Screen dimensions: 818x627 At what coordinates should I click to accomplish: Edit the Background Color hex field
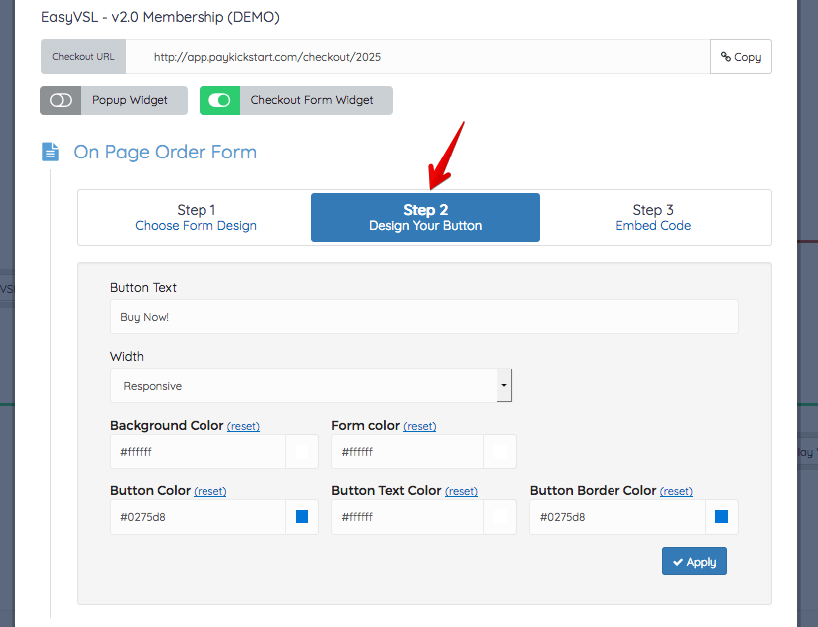(x=198, y=452)
